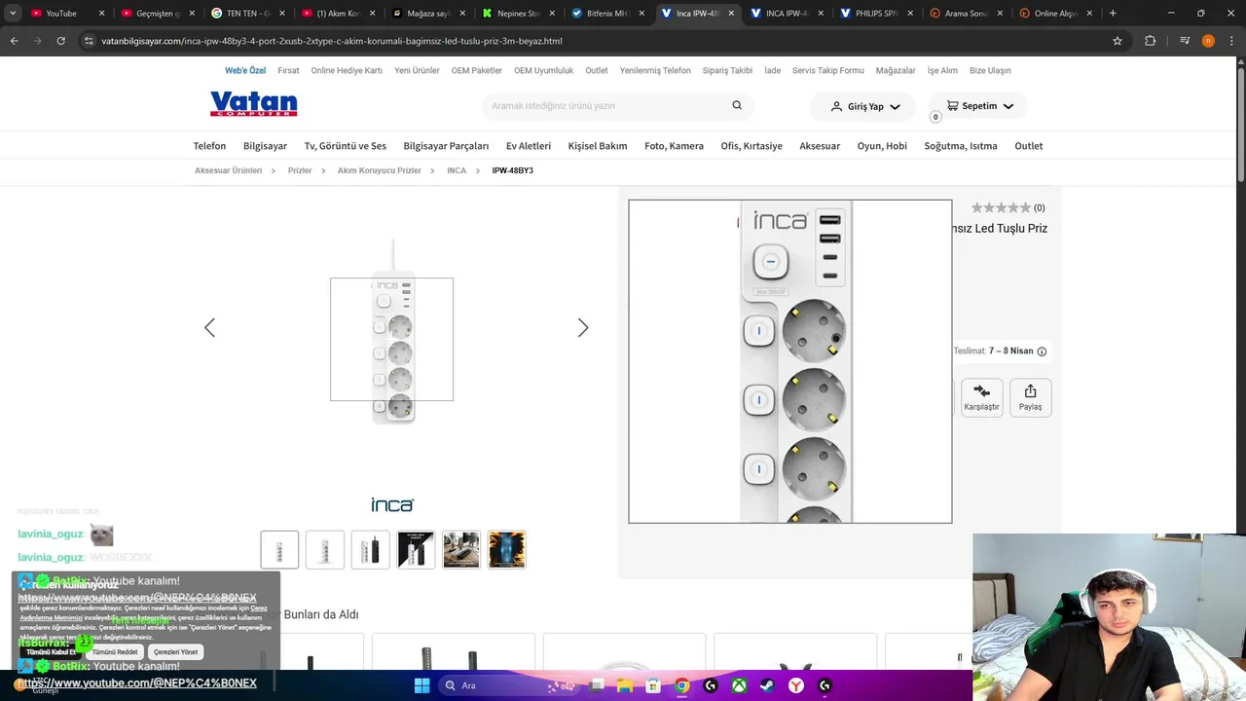Click the Çerezleri Yönet cookie button

175,652
